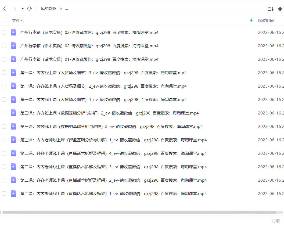284x226 pixels.
Task: Open 广州行李箱（话术实操）03 file name
Action: click(x=89, y=33)
